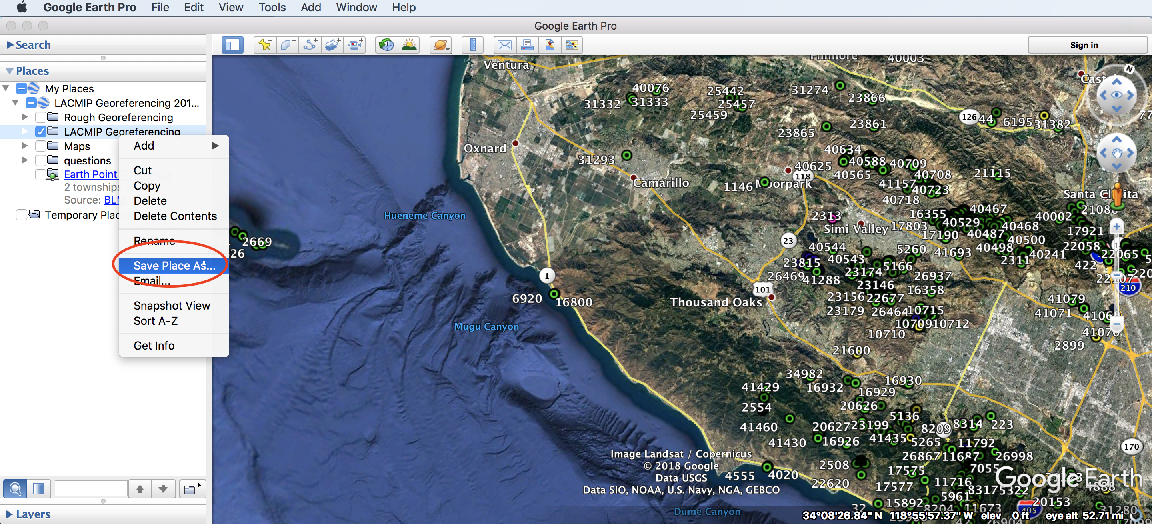Expand questions folder
Screen dimensions: 1152x524
[x=24, y=160]
